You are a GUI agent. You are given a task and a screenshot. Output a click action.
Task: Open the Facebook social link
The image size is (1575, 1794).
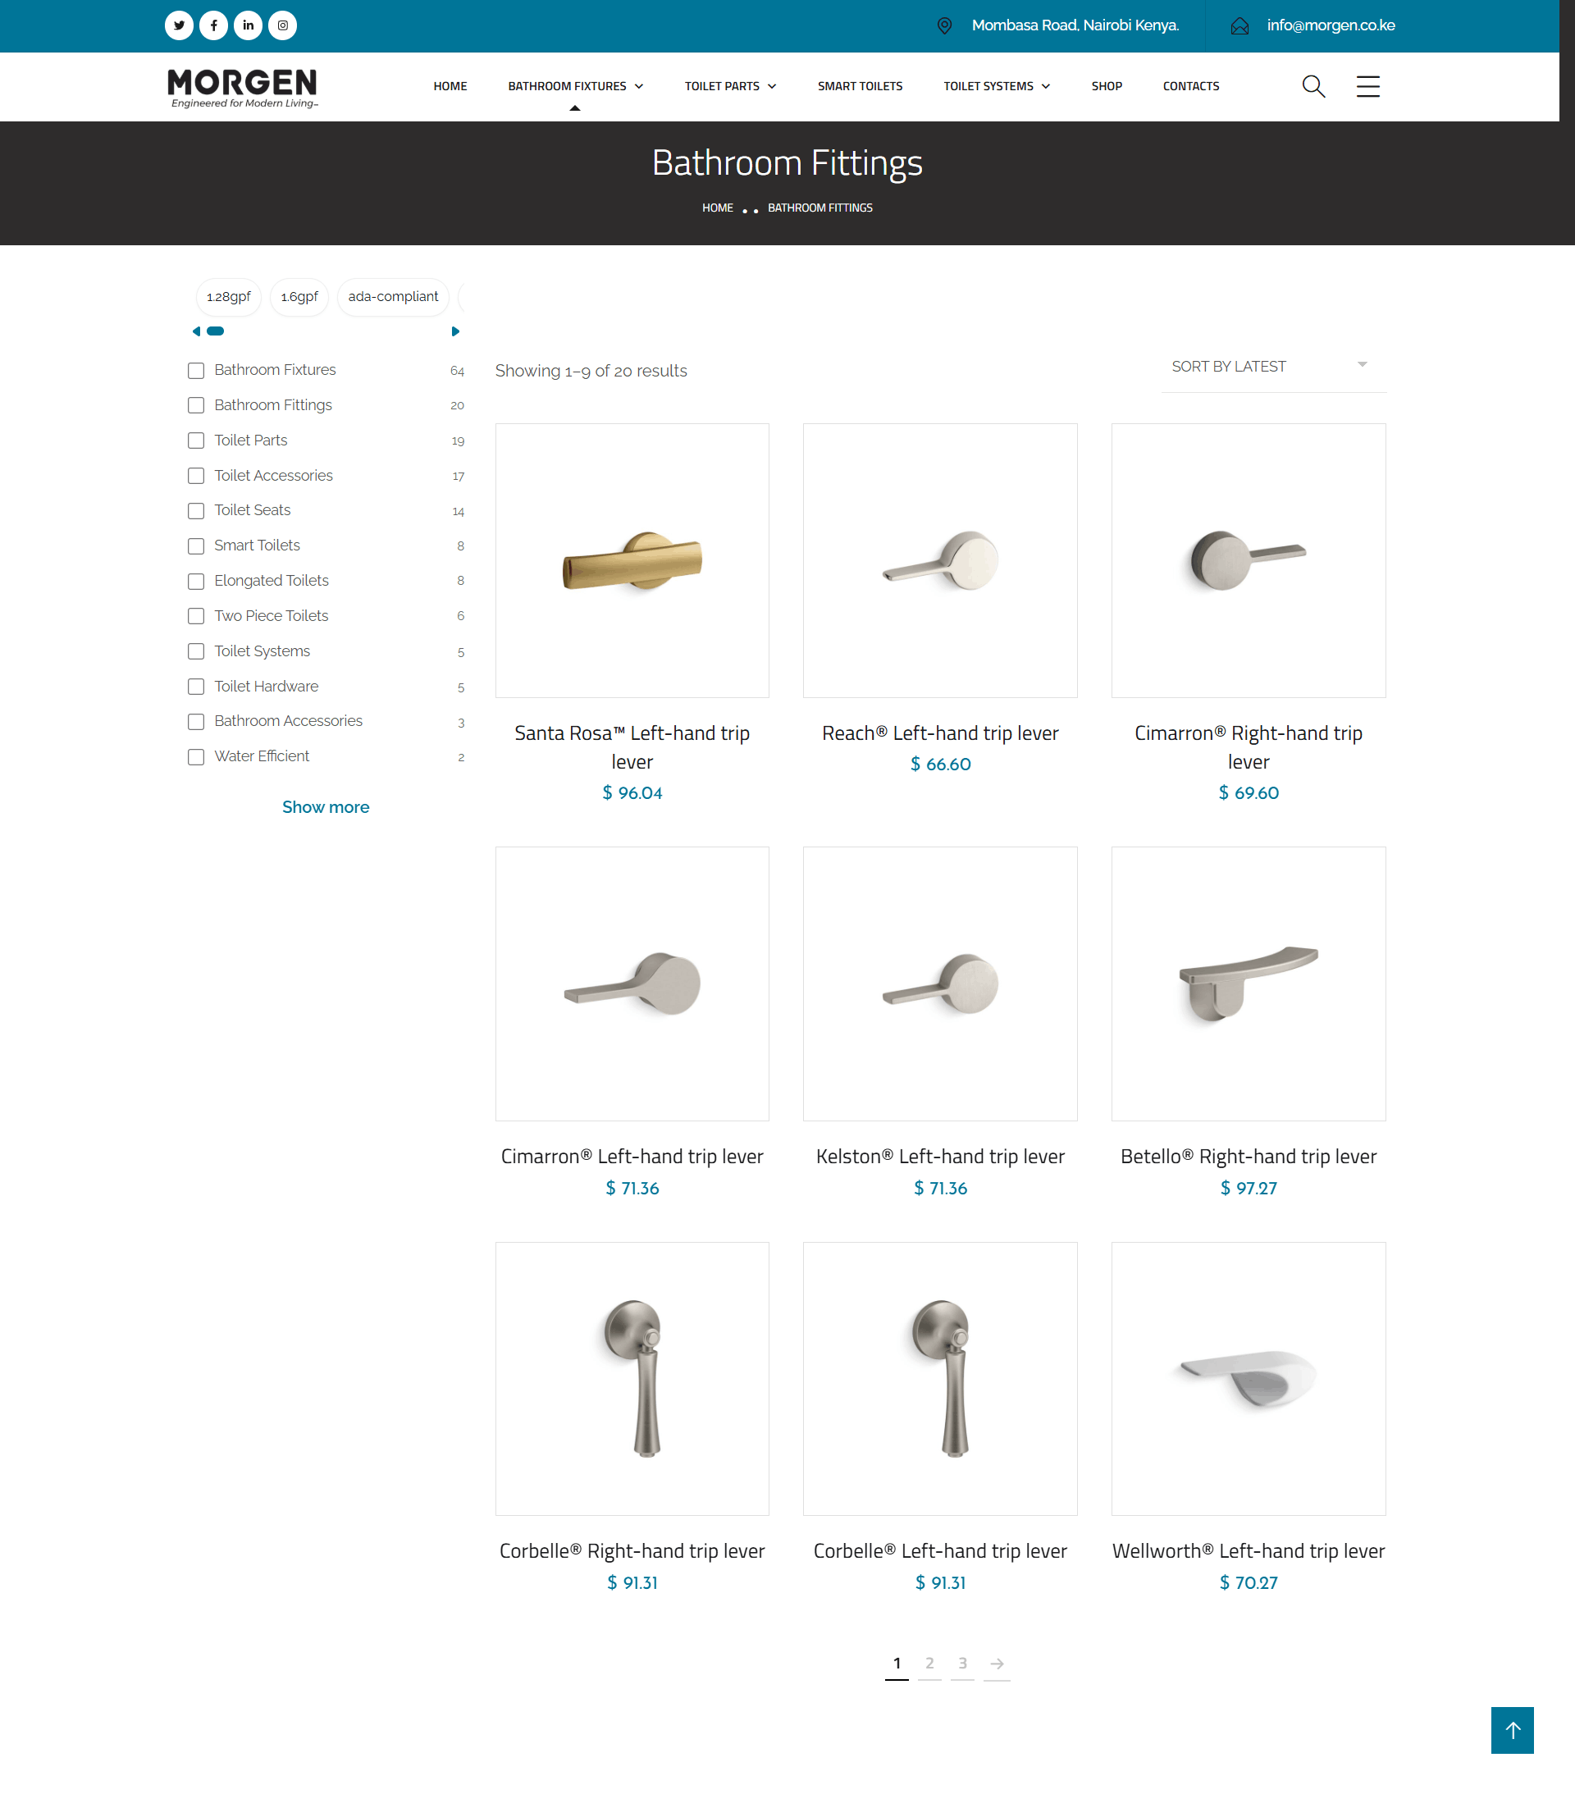point(213,25)
